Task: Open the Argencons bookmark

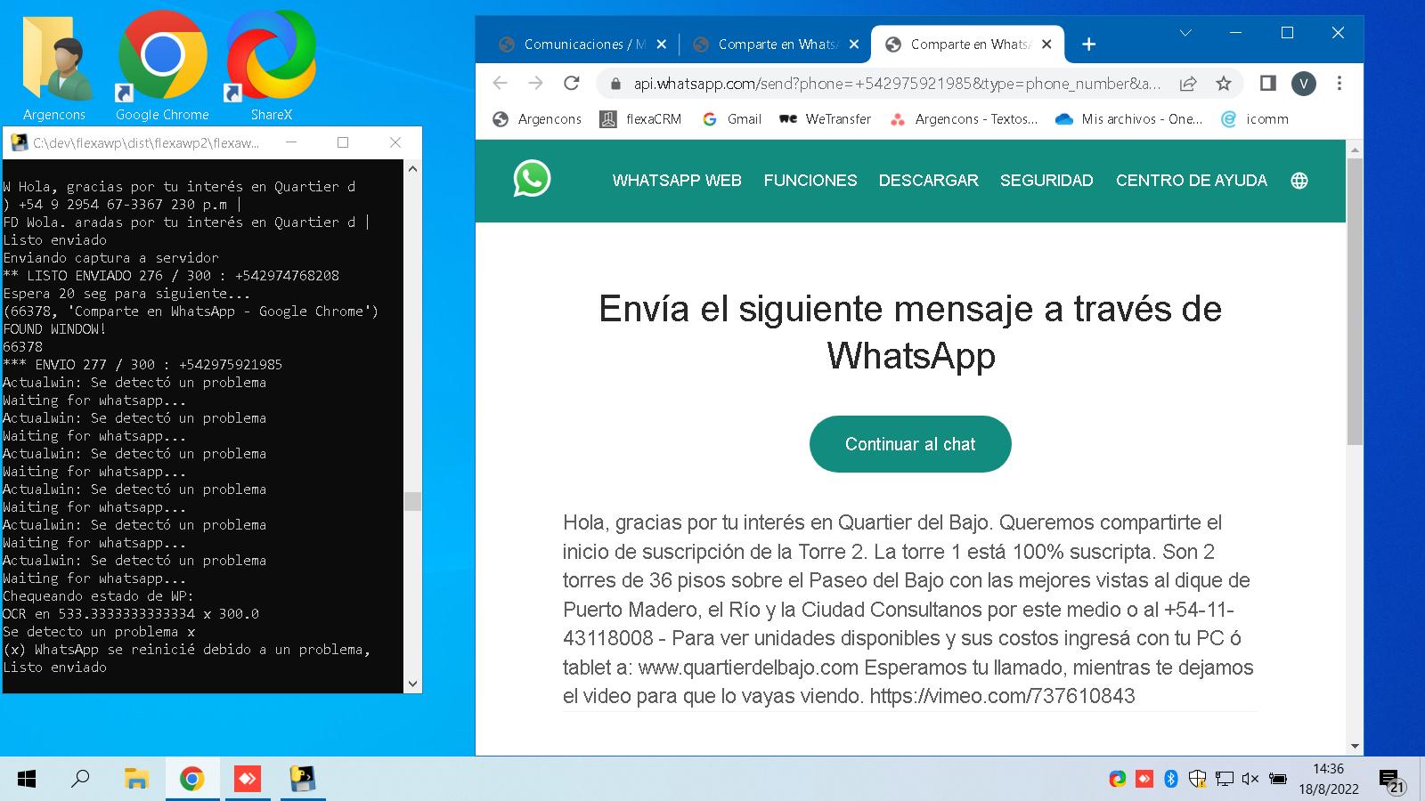Action: 537,119
